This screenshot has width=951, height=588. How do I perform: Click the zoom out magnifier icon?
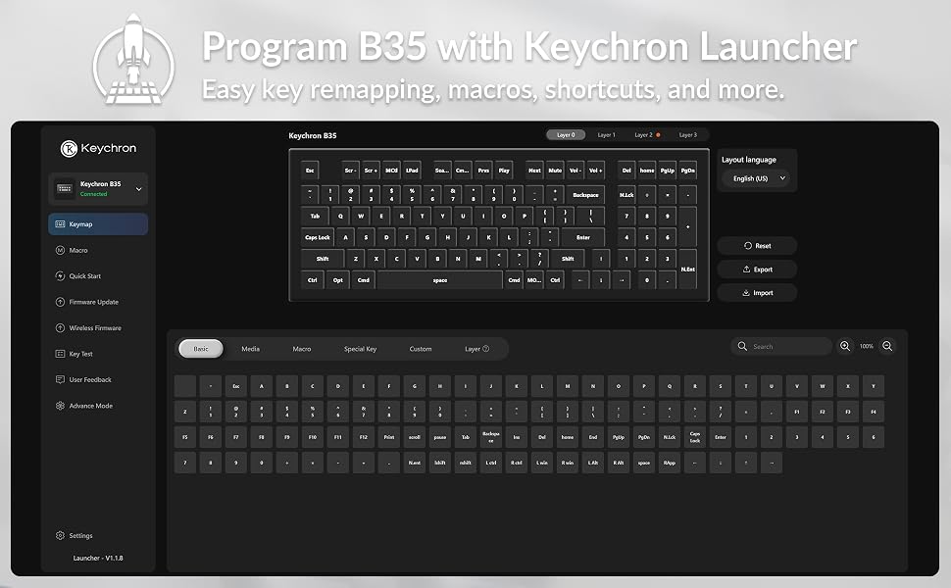click(887, 346)
